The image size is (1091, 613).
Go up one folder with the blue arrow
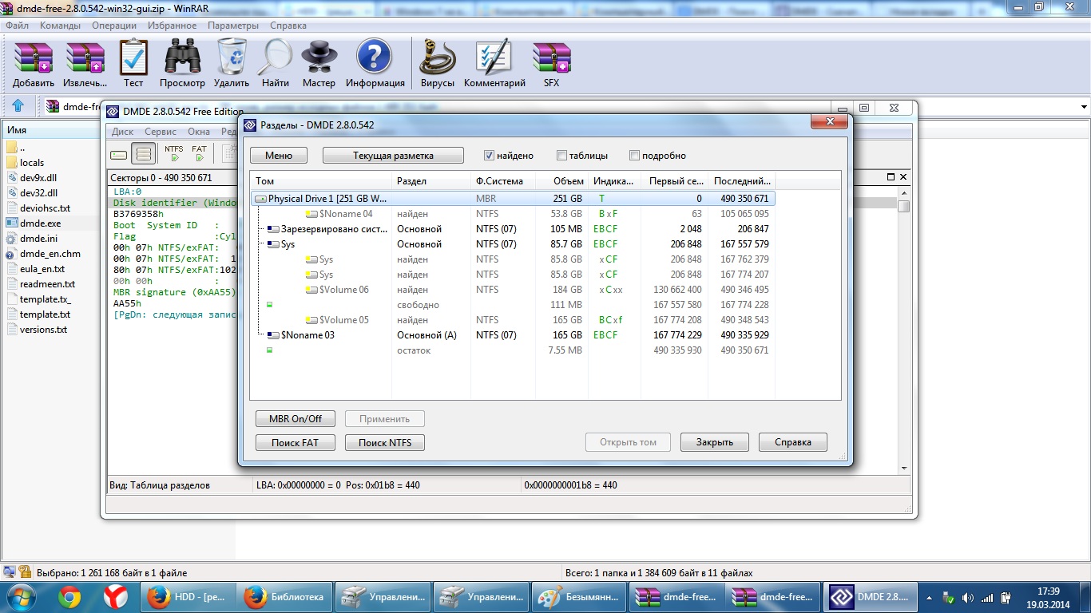[18, 106]
